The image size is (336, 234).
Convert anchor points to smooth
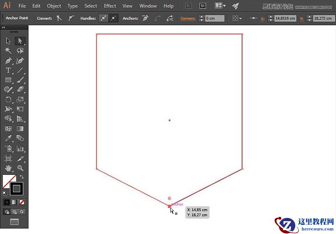[x=71, y=18]
